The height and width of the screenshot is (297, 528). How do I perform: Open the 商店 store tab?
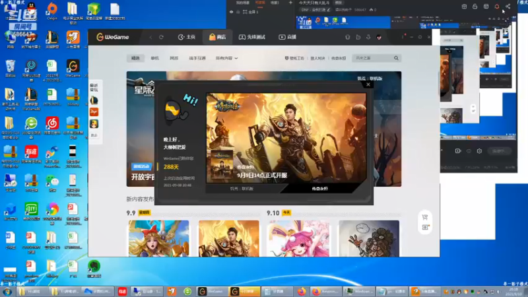tap(218, 37)
